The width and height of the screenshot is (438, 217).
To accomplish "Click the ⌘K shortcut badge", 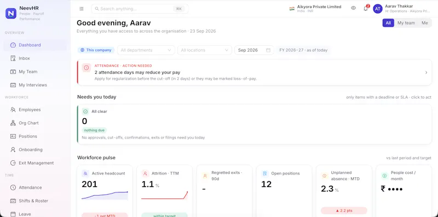I will pos(179,9).
